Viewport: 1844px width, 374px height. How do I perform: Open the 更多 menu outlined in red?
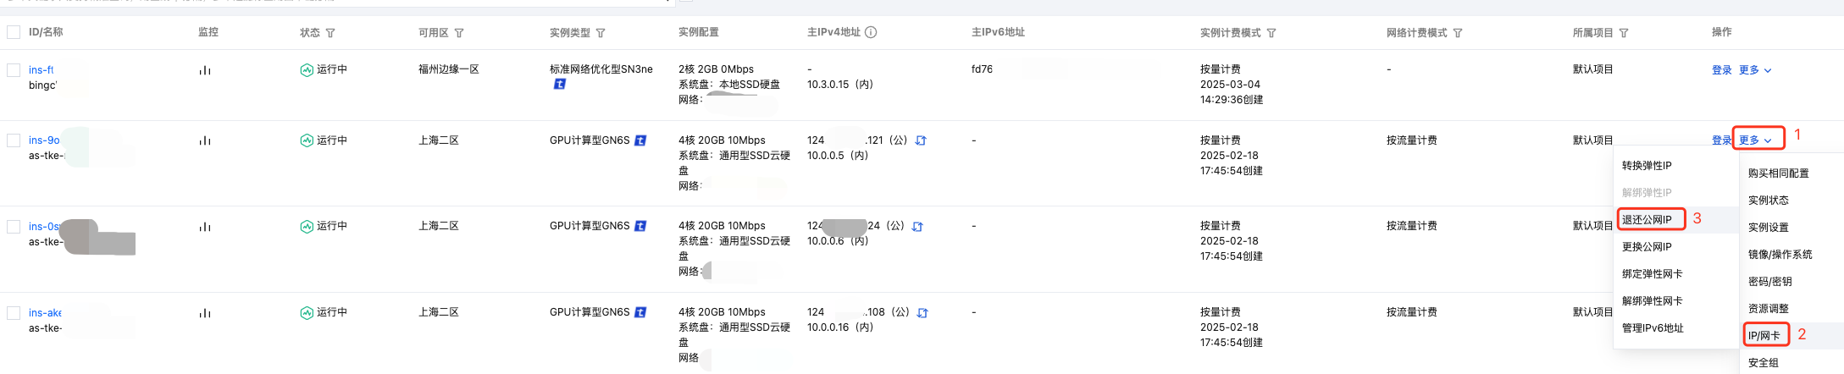1758,140
